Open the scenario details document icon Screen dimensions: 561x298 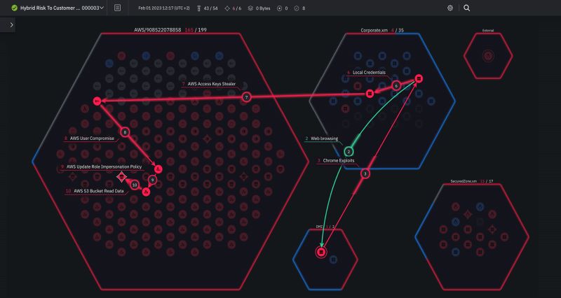click(x=118, y=8)
